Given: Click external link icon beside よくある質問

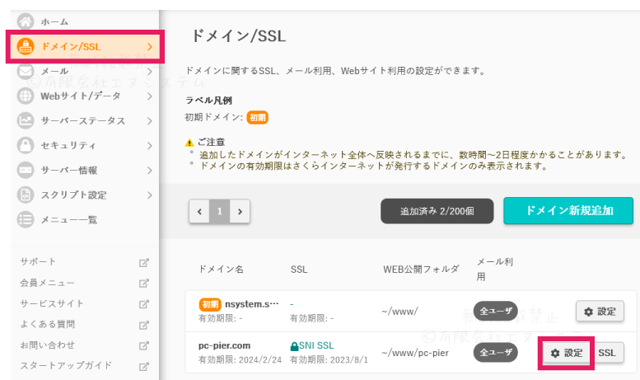Looking at the screenshot, I should (x=143, y=326).
